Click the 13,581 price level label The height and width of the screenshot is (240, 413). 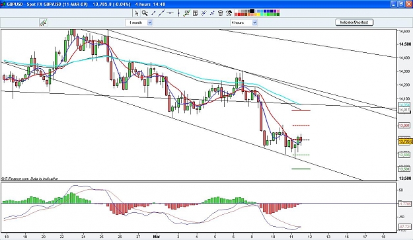pos(404,169)
